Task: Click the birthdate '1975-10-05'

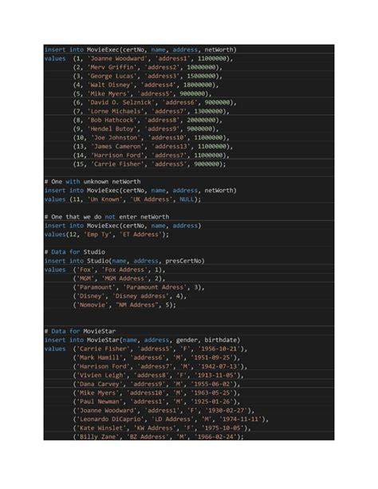Action: pos(222,428)
